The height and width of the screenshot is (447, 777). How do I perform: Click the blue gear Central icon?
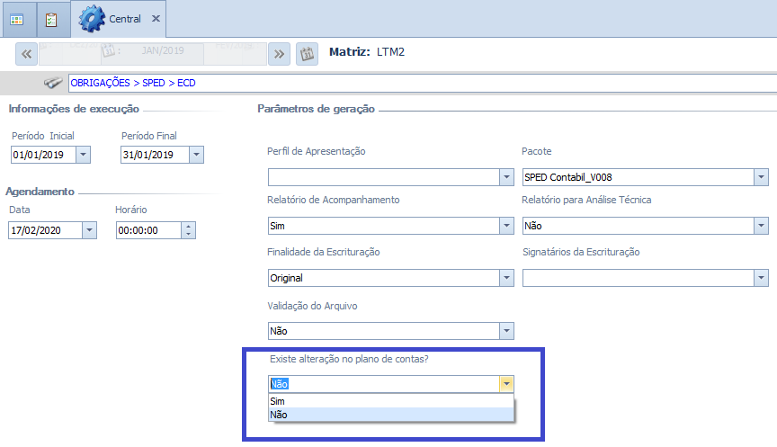(x=92, y=18)
